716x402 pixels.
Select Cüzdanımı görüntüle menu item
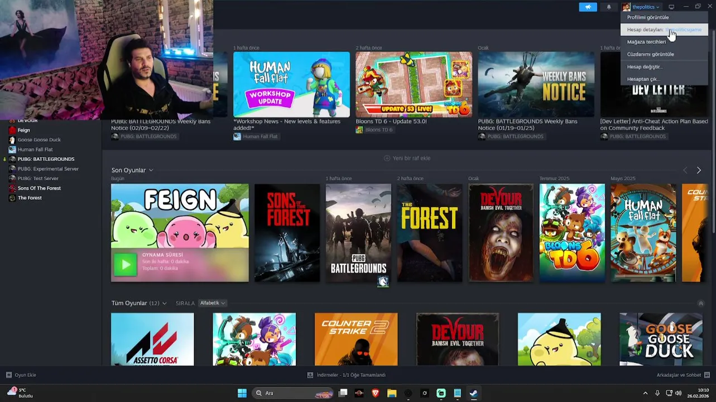point(664,54)
